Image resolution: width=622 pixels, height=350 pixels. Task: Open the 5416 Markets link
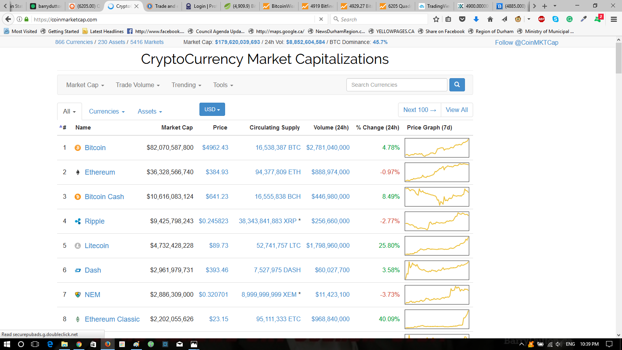click(x=147, y=42)
